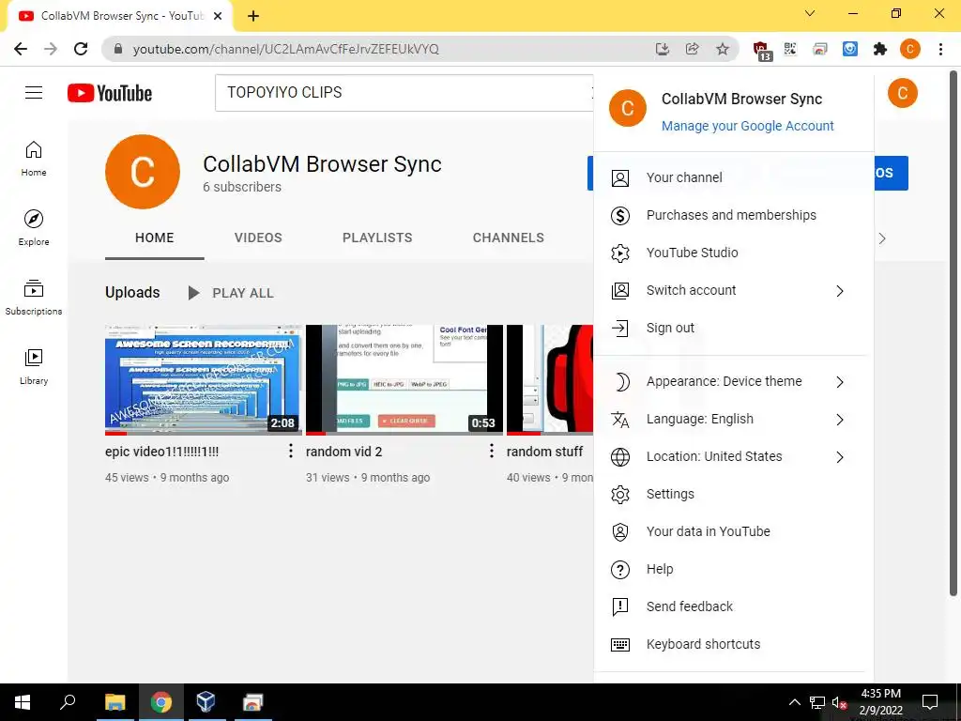
Task: Click PLAY ALL for uploads
Action: click(x=231, y=293)
